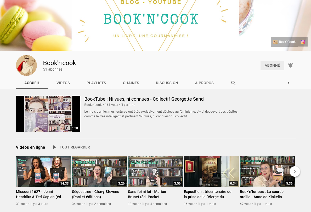This screenshot has width=311, height=212.
Task: Click the play icon beside Tout regarder
Action: click(x=54, y=147)
